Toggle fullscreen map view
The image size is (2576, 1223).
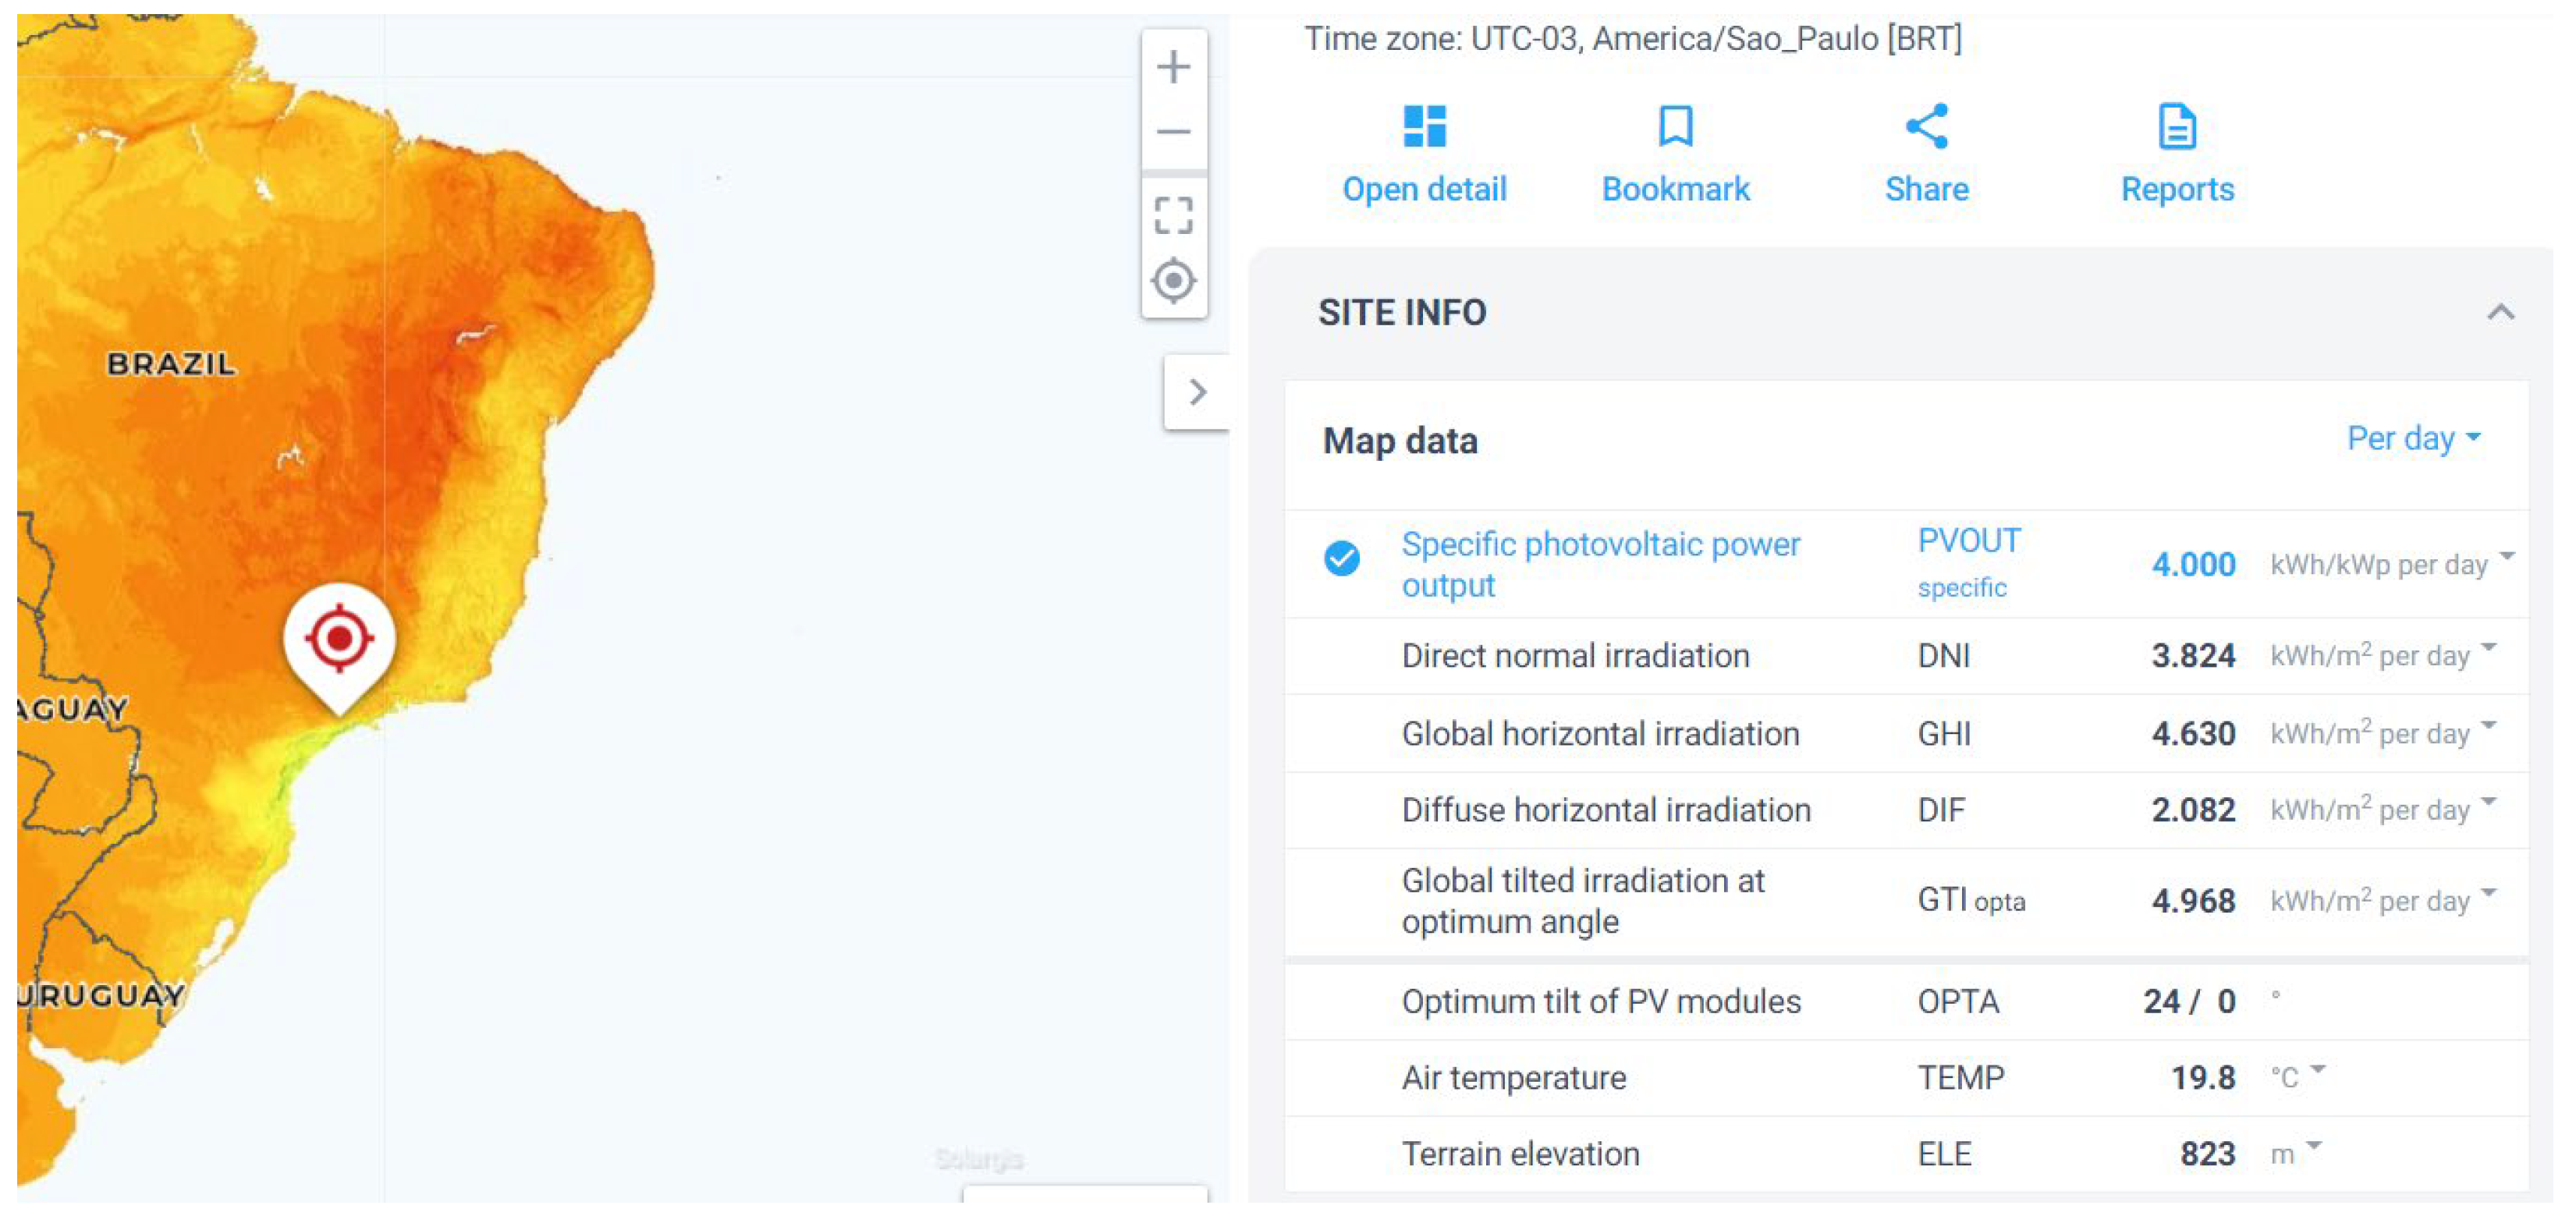[1173, 215]
